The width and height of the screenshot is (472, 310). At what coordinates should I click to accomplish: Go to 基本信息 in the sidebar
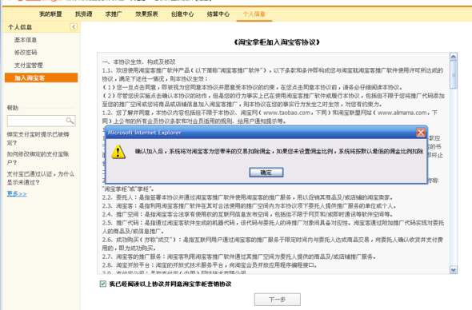26,40
